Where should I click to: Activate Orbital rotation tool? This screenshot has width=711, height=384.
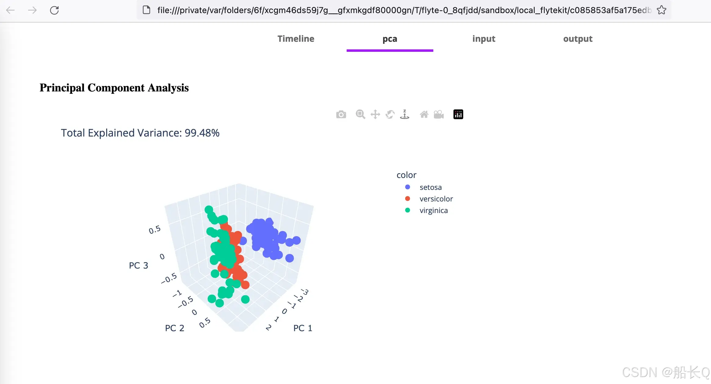tap(390, 115)
